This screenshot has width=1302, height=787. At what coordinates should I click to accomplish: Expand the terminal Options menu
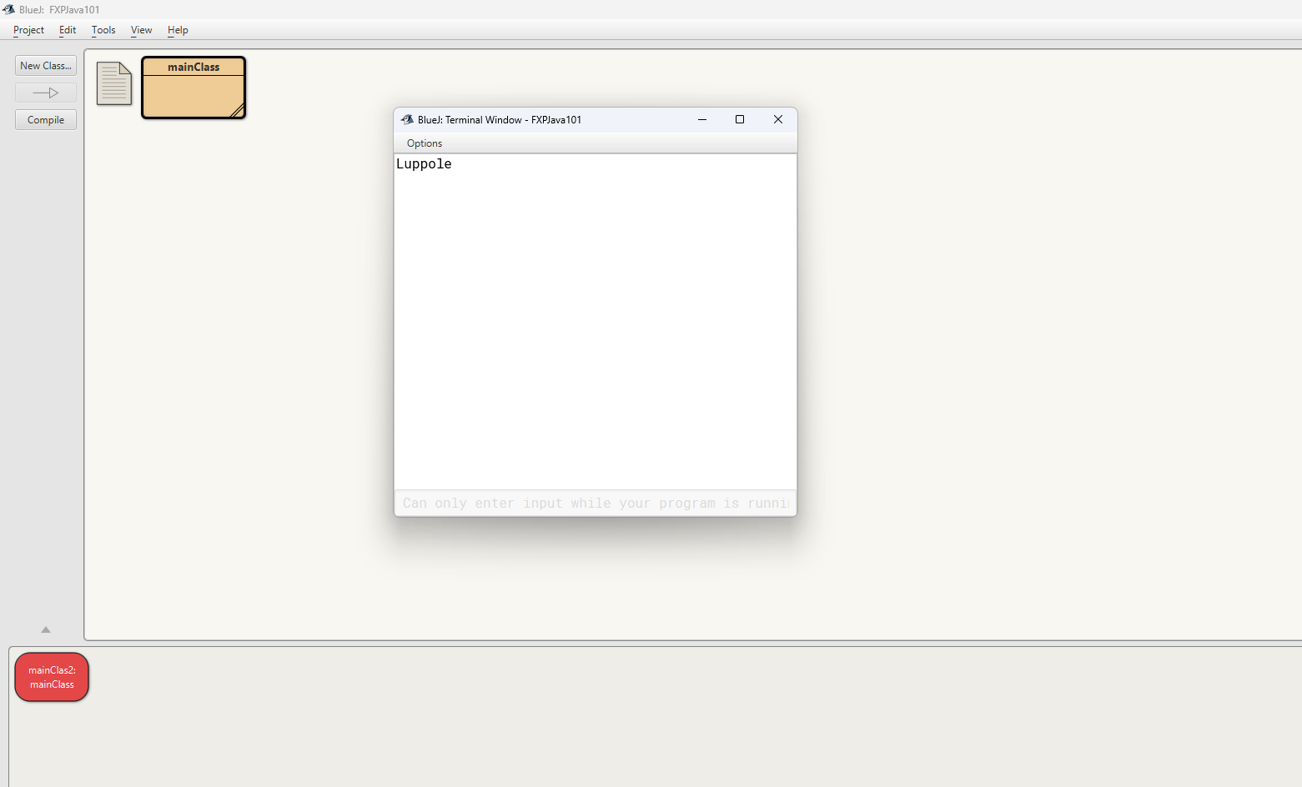click(x=424, y=143)
